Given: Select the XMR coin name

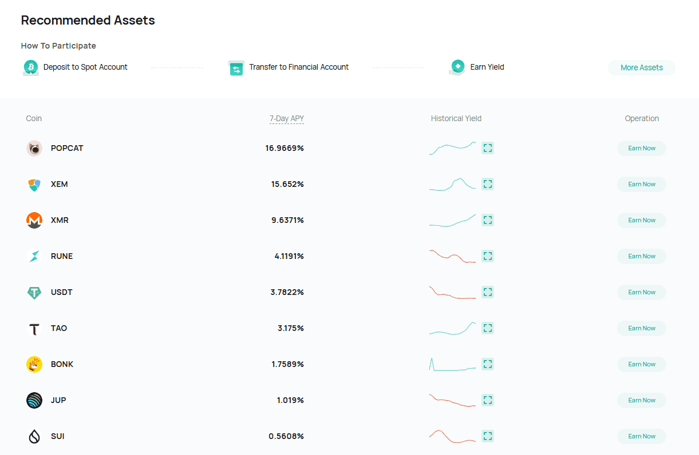Looking at the screenshot, I should pyautogui.click(x=60, y=220).
